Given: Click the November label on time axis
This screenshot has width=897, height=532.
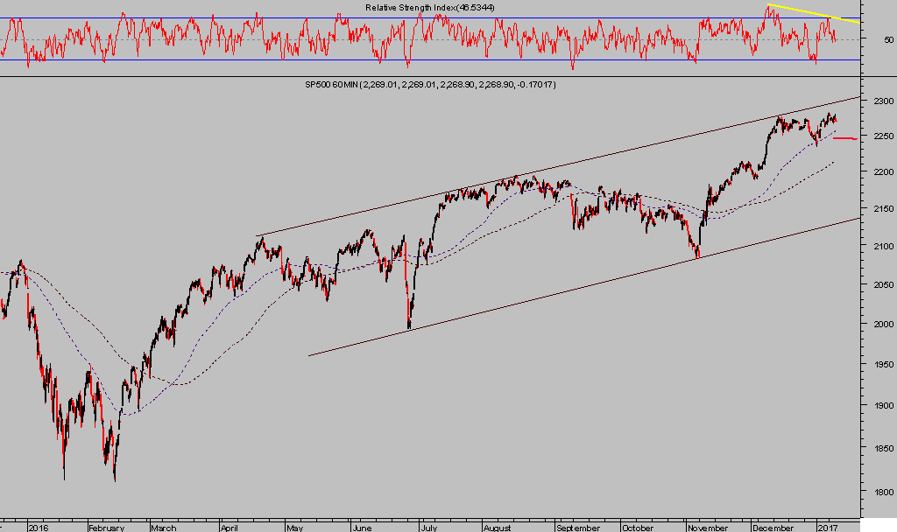Looking at the screenshot, I should (x=707, y=528).
